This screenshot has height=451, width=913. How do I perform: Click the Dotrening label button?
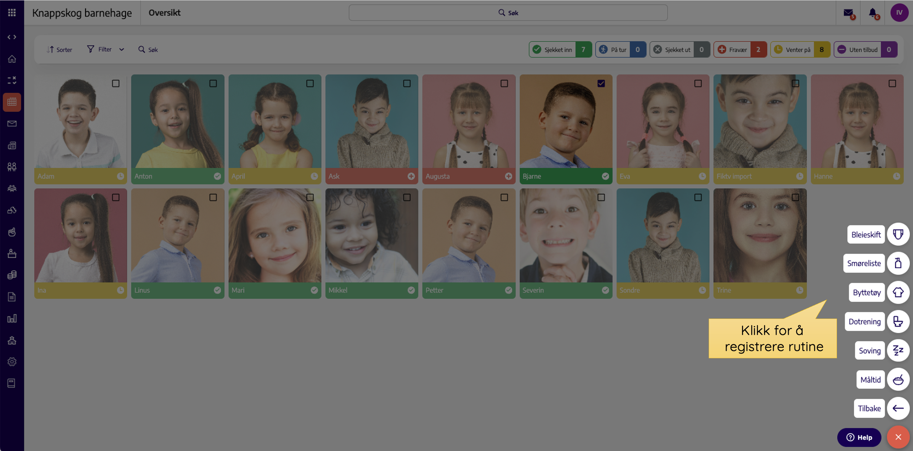[x=864, y=321]
